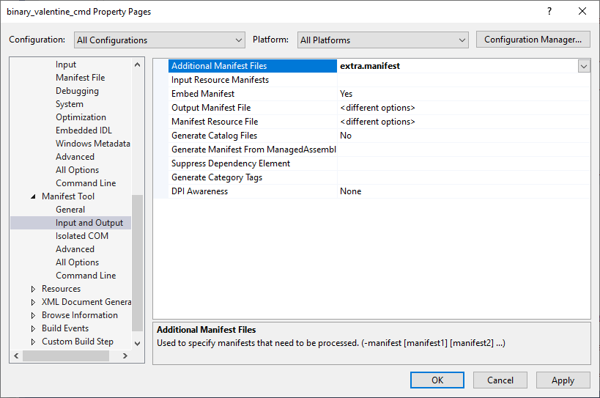Collapse the Manifest Tool tree node
Screen dimensions: 600x398
(33, 196)
